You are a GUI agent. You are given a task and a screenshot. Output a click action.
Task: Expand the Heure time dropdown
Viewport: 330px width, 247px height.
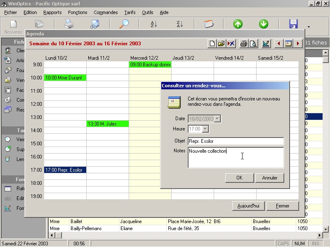pyautogui.click(x=205, y=129)
